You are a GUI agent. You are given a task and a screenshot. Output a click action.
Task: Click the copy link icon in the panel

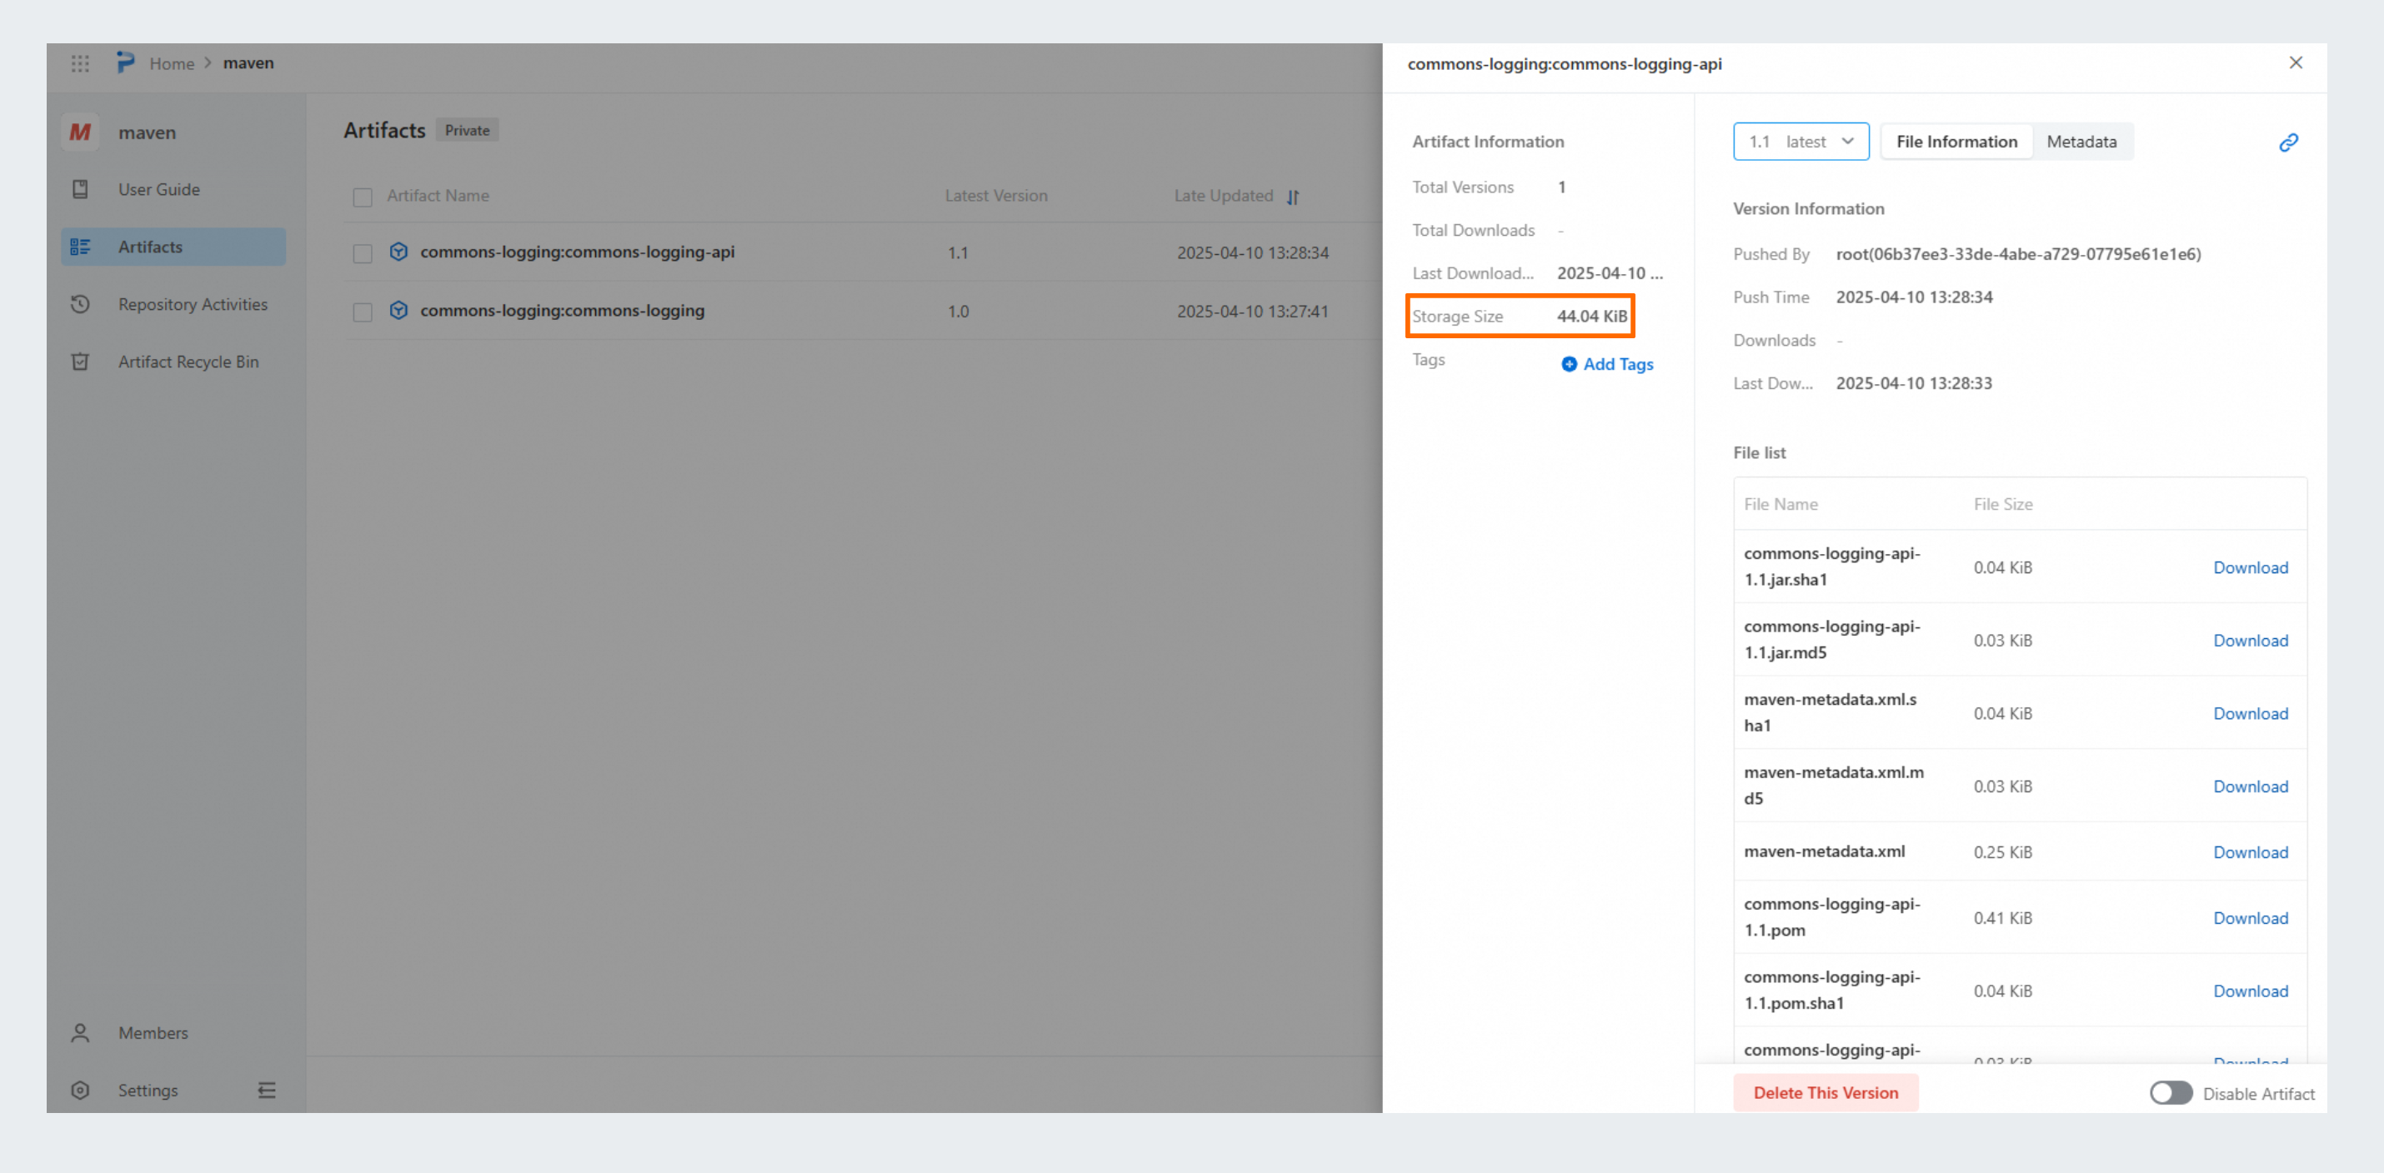coord(2288,142)
